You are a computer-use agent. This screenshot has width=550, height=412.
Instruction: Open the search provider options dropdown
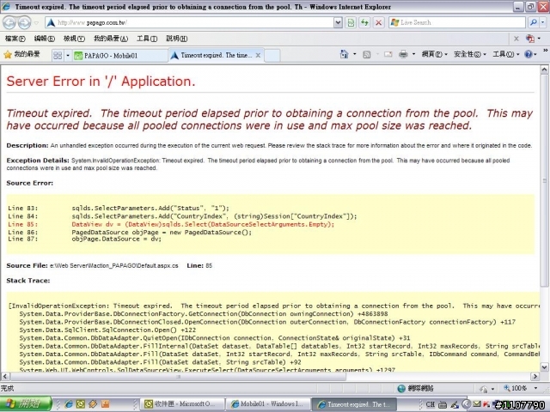(x=542, y=23)
